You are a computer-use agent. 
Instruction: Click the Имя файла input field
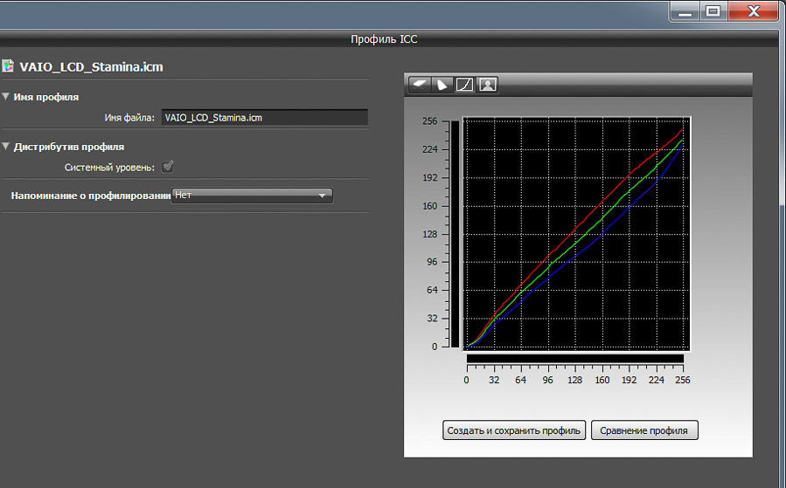pos(265,118)
